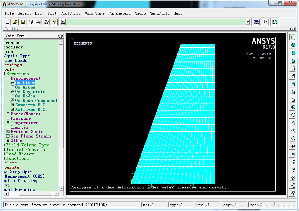Image resolution: width=299 pixels, height=211 pixels.
Task: Click the Main Menu vertical scrollbar down arrow
Action: pyautogui.click(x=61, y=188)
